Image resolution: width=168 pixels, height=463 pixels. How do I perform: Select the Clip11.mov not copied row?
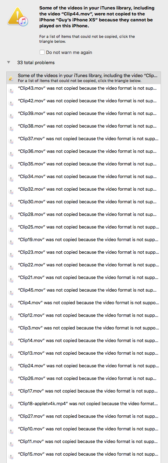click(x=83, y=442)
